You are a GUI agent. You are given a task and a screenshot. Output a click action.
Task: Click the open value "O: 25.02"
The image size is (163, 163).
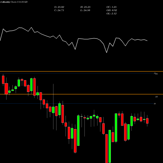(59, 7)
